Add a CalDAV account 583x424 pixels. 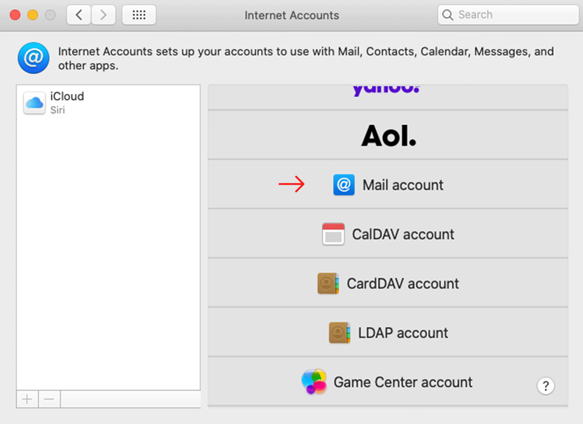(x=388, y=234)
